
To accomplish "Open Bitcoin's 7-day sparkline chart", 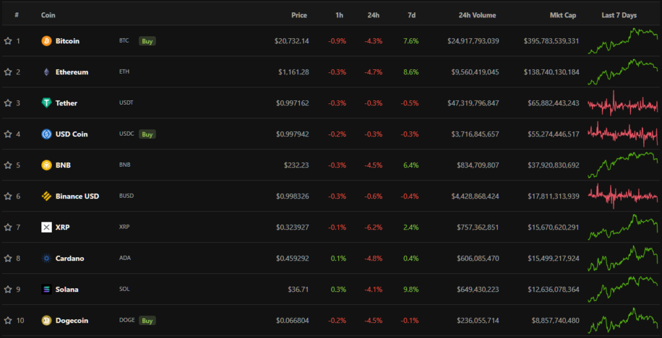I will point(623,41).
